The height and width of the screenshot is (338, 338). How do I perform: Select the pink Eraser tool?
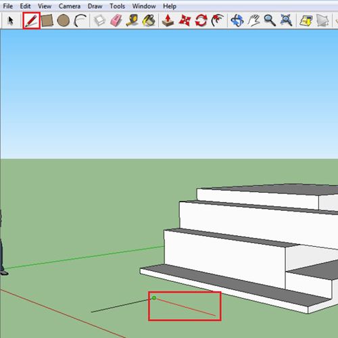[x=116, y=20]
